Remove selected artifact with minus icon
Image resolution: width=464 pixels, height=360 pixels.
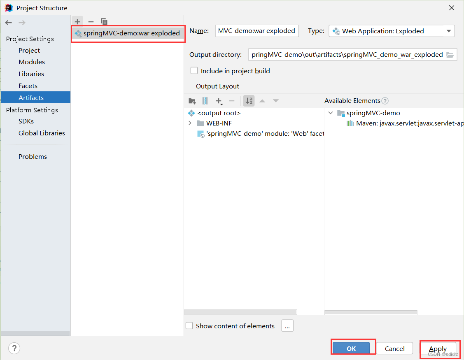click(x=91, y=21)
